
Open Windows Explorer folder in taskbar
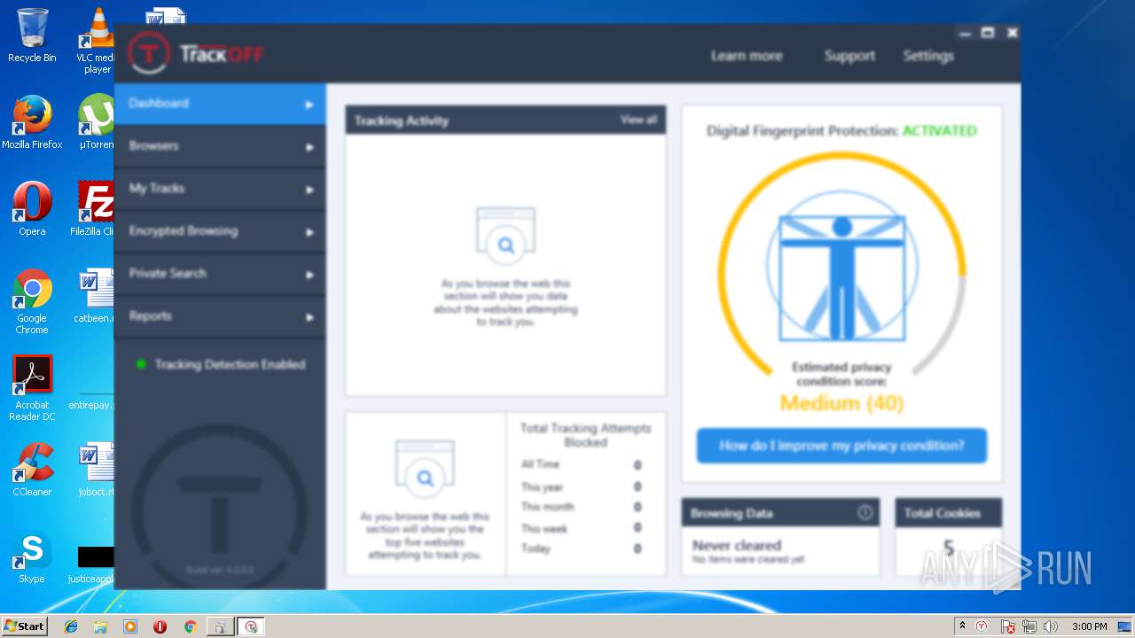coord(100,626)
